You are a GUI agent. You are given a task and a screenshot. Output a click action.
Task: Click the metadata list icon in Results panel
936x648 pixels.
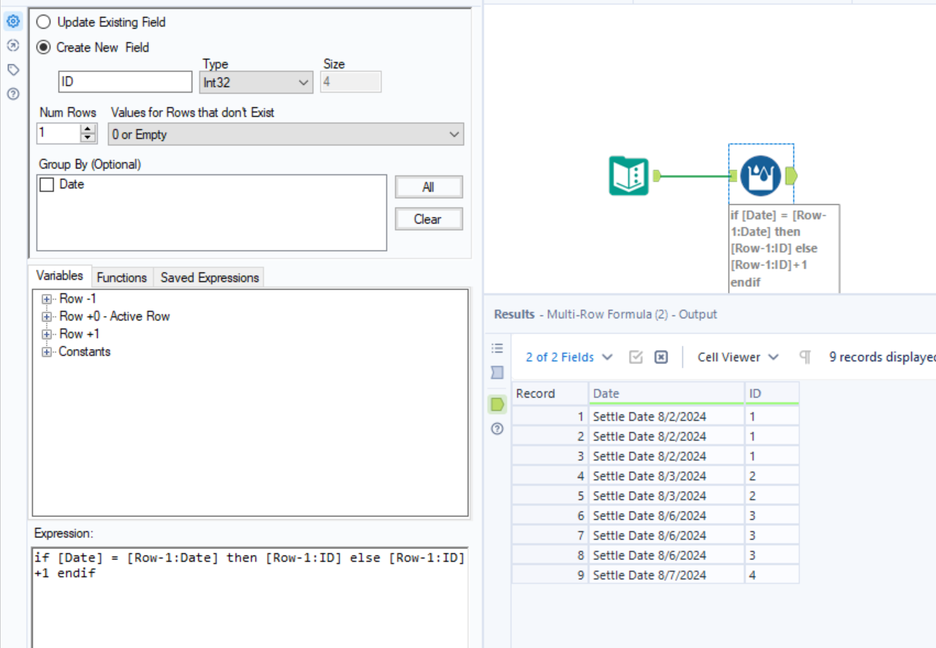pos(497,348)
